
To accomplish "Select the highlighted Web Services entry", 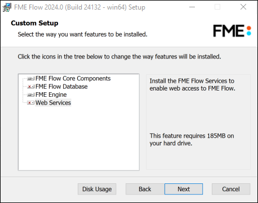I will pos(53,103).
